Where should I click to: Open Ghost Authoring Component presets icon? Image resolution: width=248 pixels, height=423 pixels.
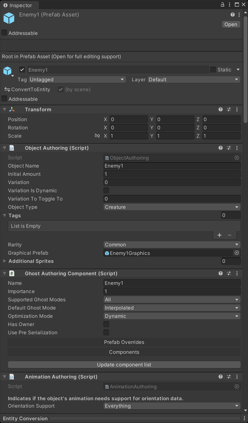pyautogui.click(x=229, y=273)
